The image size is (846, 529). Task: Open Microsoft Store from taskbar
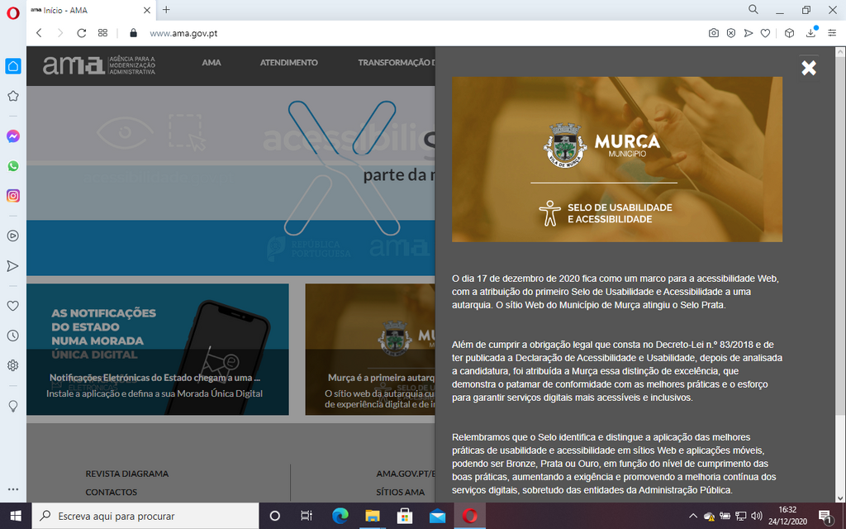(405, 516)
